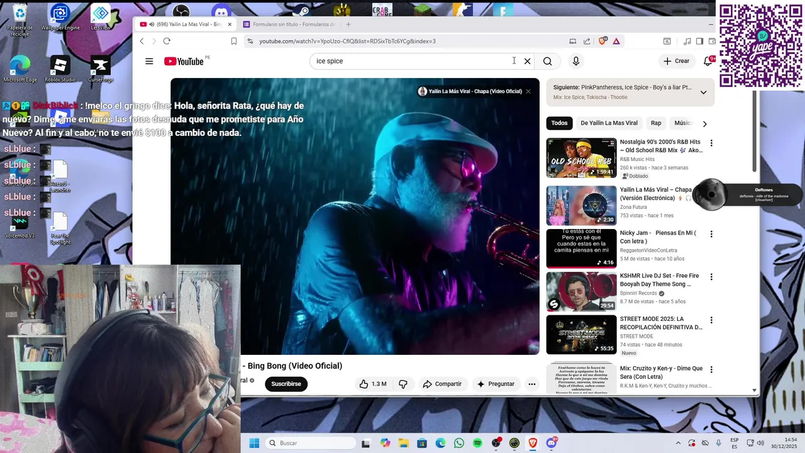Open the Mix Cruzito y Ken-y thumbnail
Screen dimensions: 805x453
pyautogui.click(x=581, y=377)
